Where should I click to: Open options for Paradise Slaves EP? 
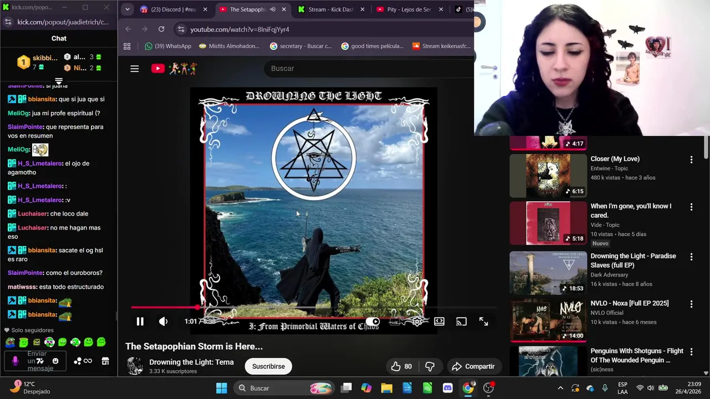[691, 257]
